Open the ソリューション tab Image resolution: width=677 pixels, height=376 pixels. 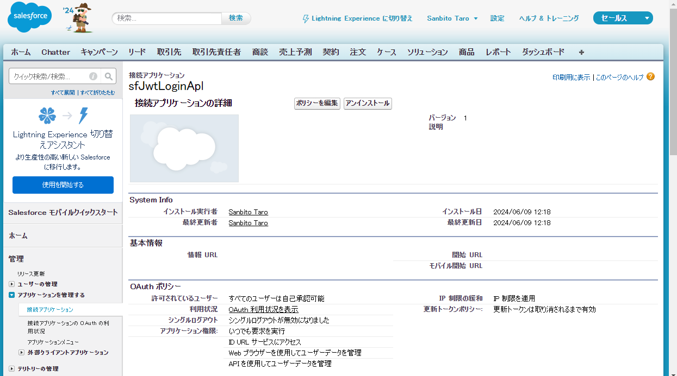tap(427, 52)
